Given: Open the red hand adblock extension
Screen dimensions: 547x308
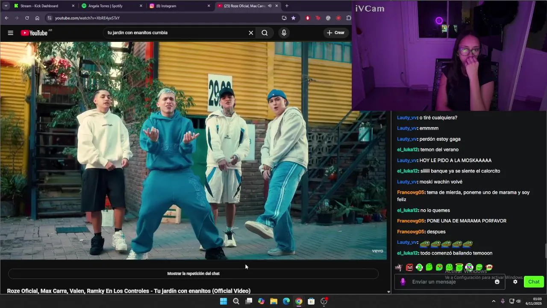Looking at the screenshot, I should tap(308, 18).
